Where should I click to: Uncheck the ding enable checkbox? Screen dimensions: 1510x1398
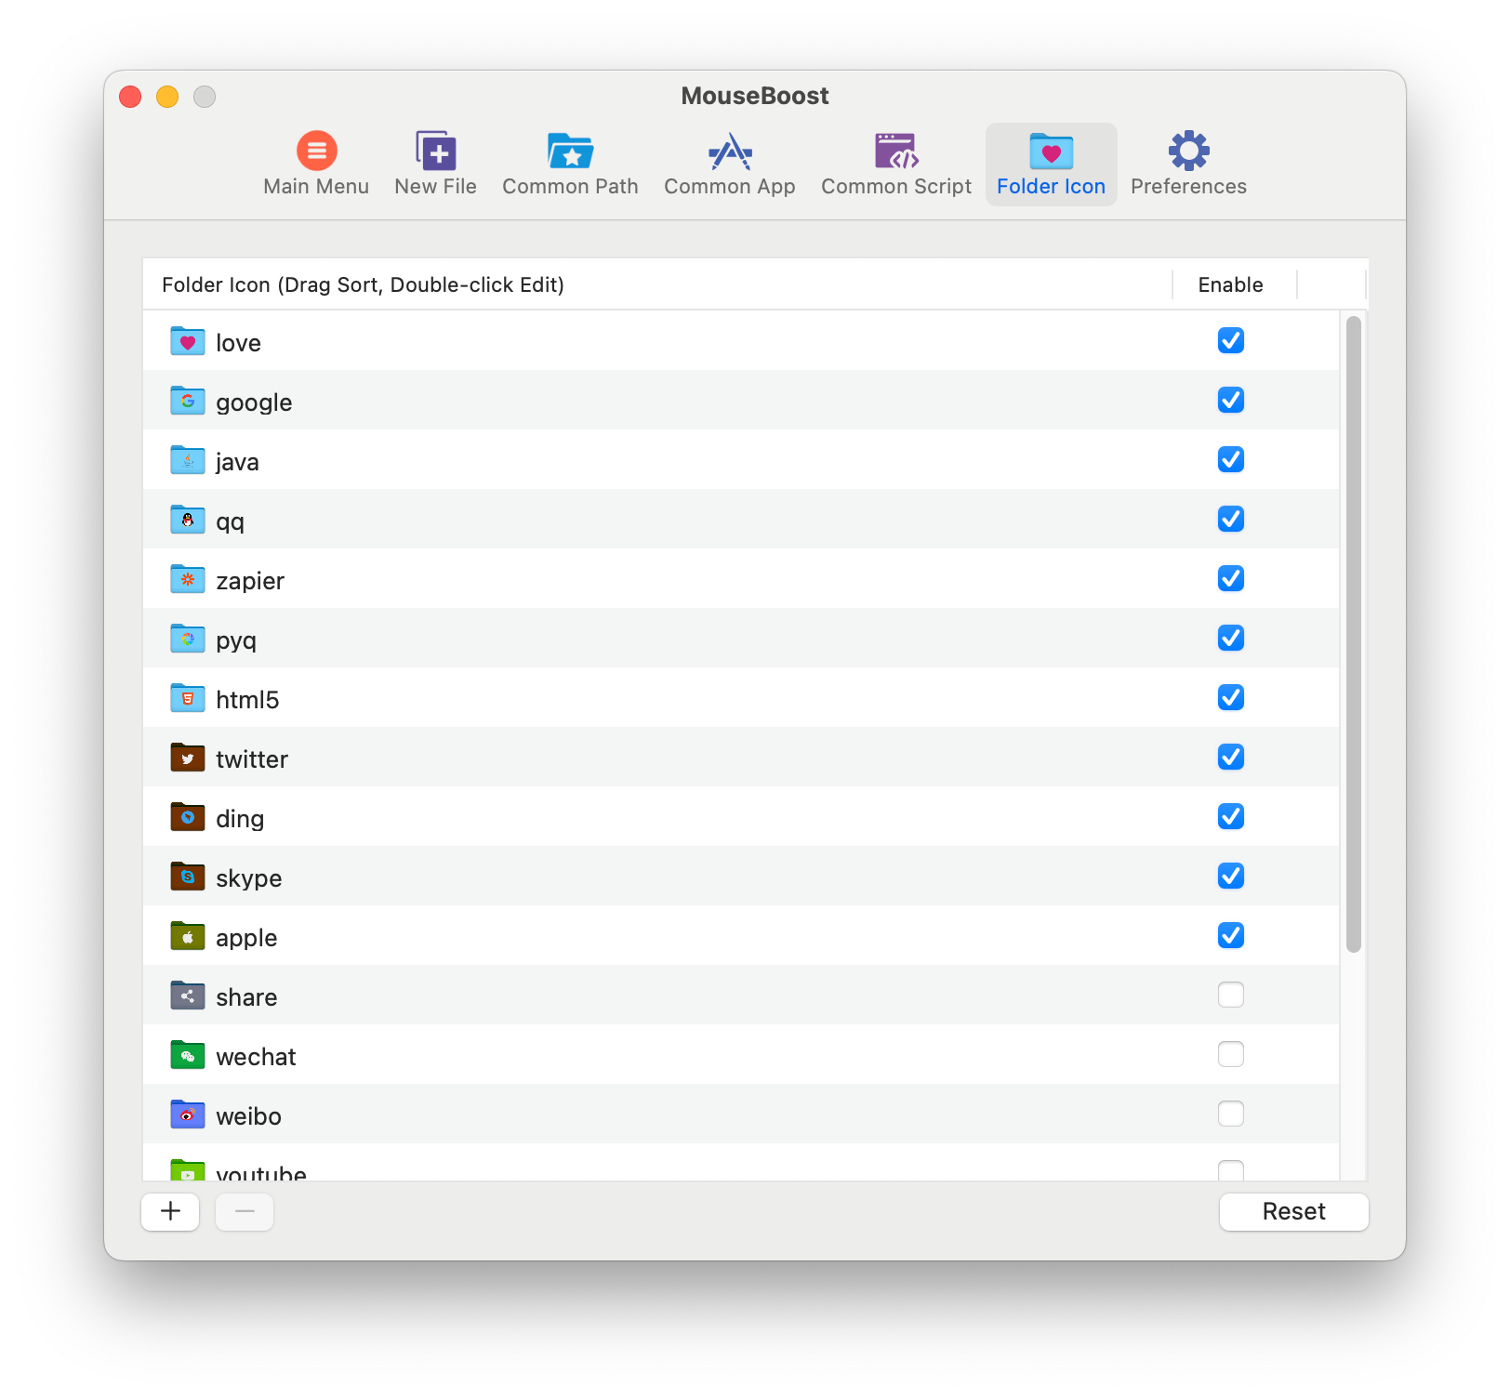point(1231,816)
